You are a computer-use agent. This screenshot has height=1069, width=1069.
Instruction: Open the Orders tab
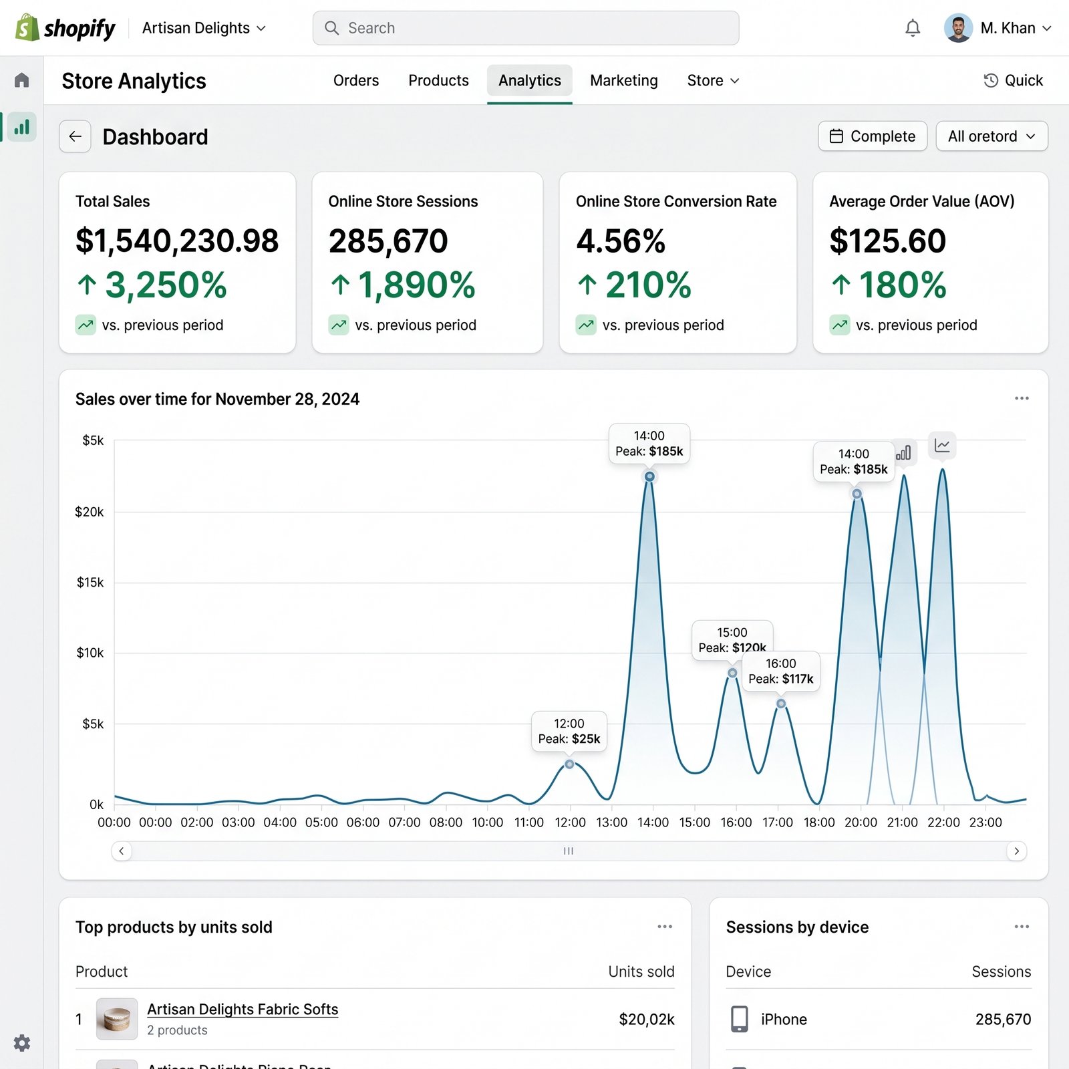coord(356,81)
